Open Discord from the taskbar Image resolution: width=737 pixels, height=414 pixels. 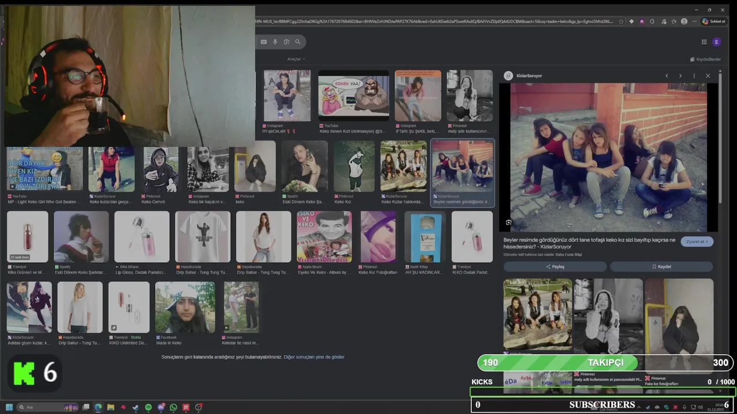[x=161, y=407]
